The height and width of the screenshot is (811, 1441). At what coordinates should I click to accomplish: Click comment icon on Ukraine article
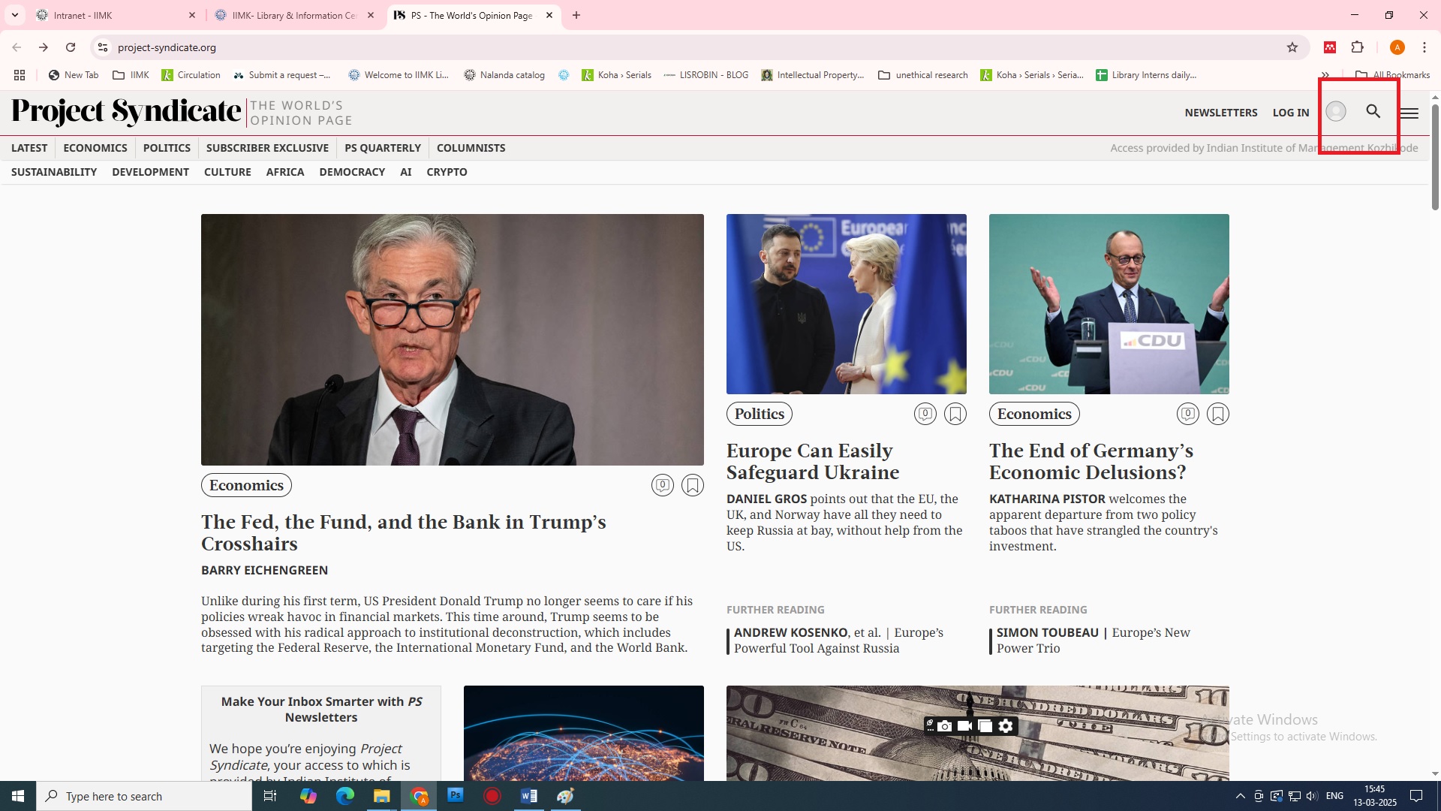point(925,414)
